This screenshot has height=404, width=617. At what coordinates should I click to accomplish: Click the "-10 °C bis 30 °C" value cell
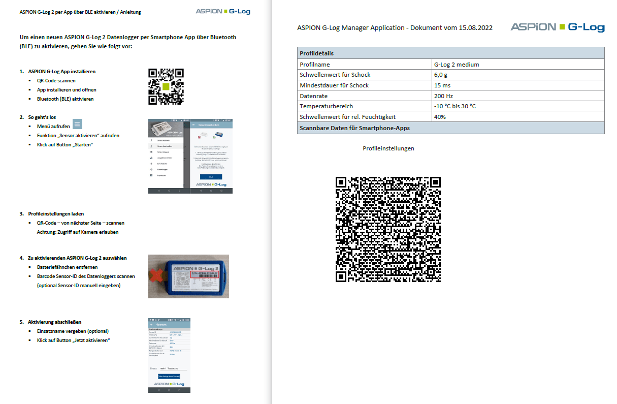(x=518, y=106)
